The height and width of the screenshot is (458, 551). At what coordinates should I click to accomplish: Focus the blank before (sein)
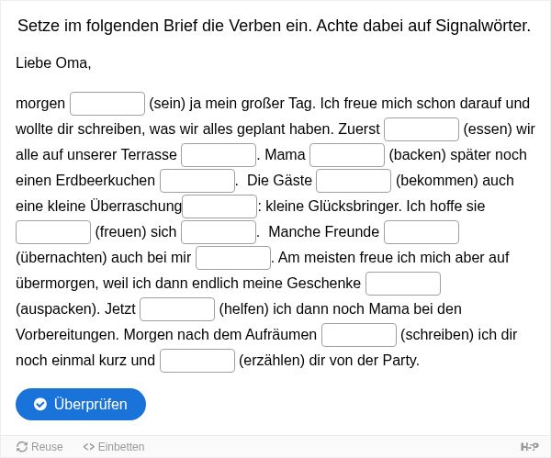tap(107, 104)
